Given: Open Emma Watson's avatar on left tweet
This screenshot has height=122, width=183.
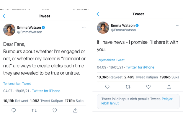Looking at the screenshot, I should [x=9, y=30].
